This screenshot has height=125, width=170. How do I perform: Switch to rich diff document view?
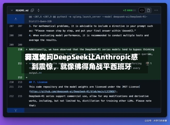point(149,11)
